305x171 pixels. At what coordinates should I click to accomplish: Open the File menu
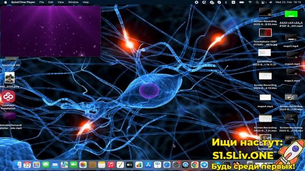click(x=41, y=2)
